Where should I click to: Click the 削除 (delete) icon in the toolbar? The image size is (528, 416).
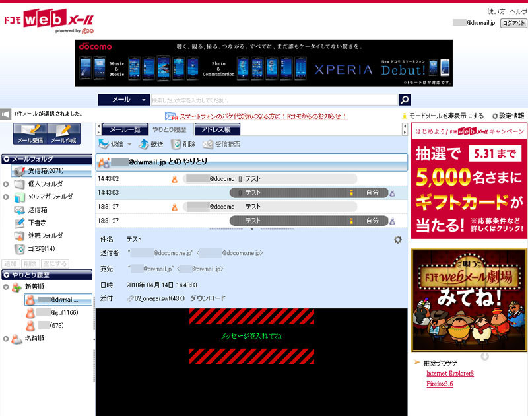click(176, 143)
